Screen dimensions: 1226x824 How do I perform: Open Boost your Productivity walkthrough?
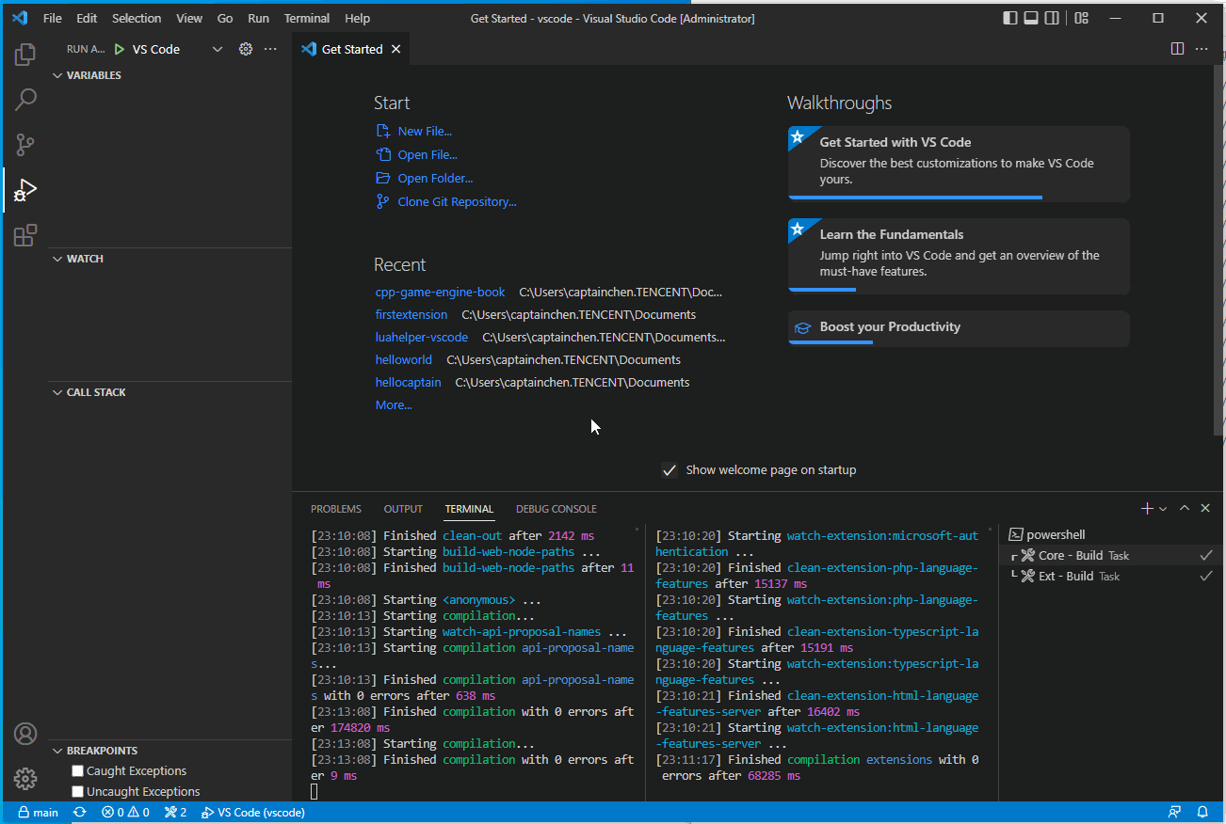[959, 328]
